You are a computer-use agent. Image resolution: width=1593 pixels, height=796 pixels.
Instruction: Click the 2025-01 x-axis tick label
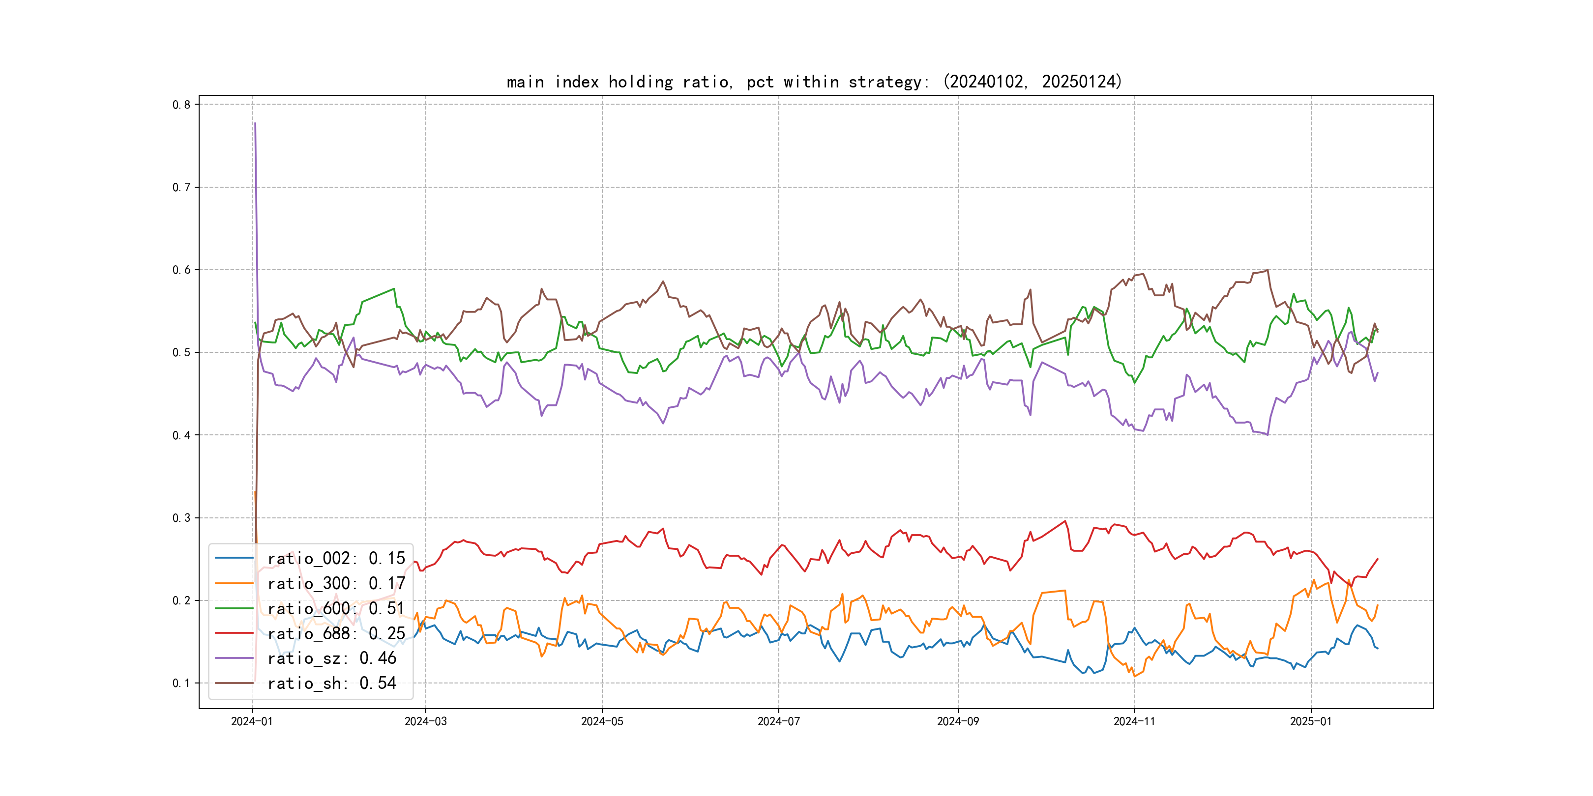[1310, 721]
